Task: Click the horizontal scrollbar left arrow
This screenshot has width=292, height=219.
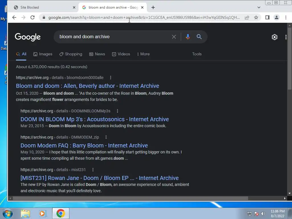Action: click(x=10, y=198)
